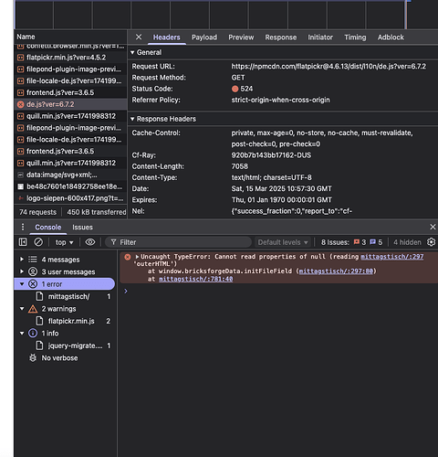438x457 pixels.
Task: Close the request details pane X
Action: click(x=139, y=37)
